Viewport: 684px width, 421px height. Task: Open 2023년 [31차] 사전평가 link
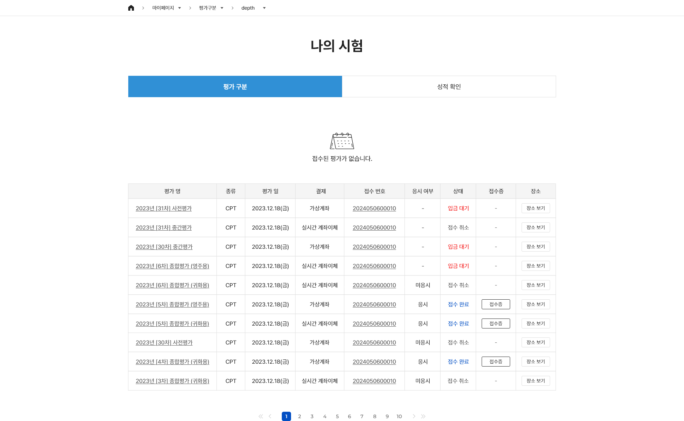pos(164,208)
